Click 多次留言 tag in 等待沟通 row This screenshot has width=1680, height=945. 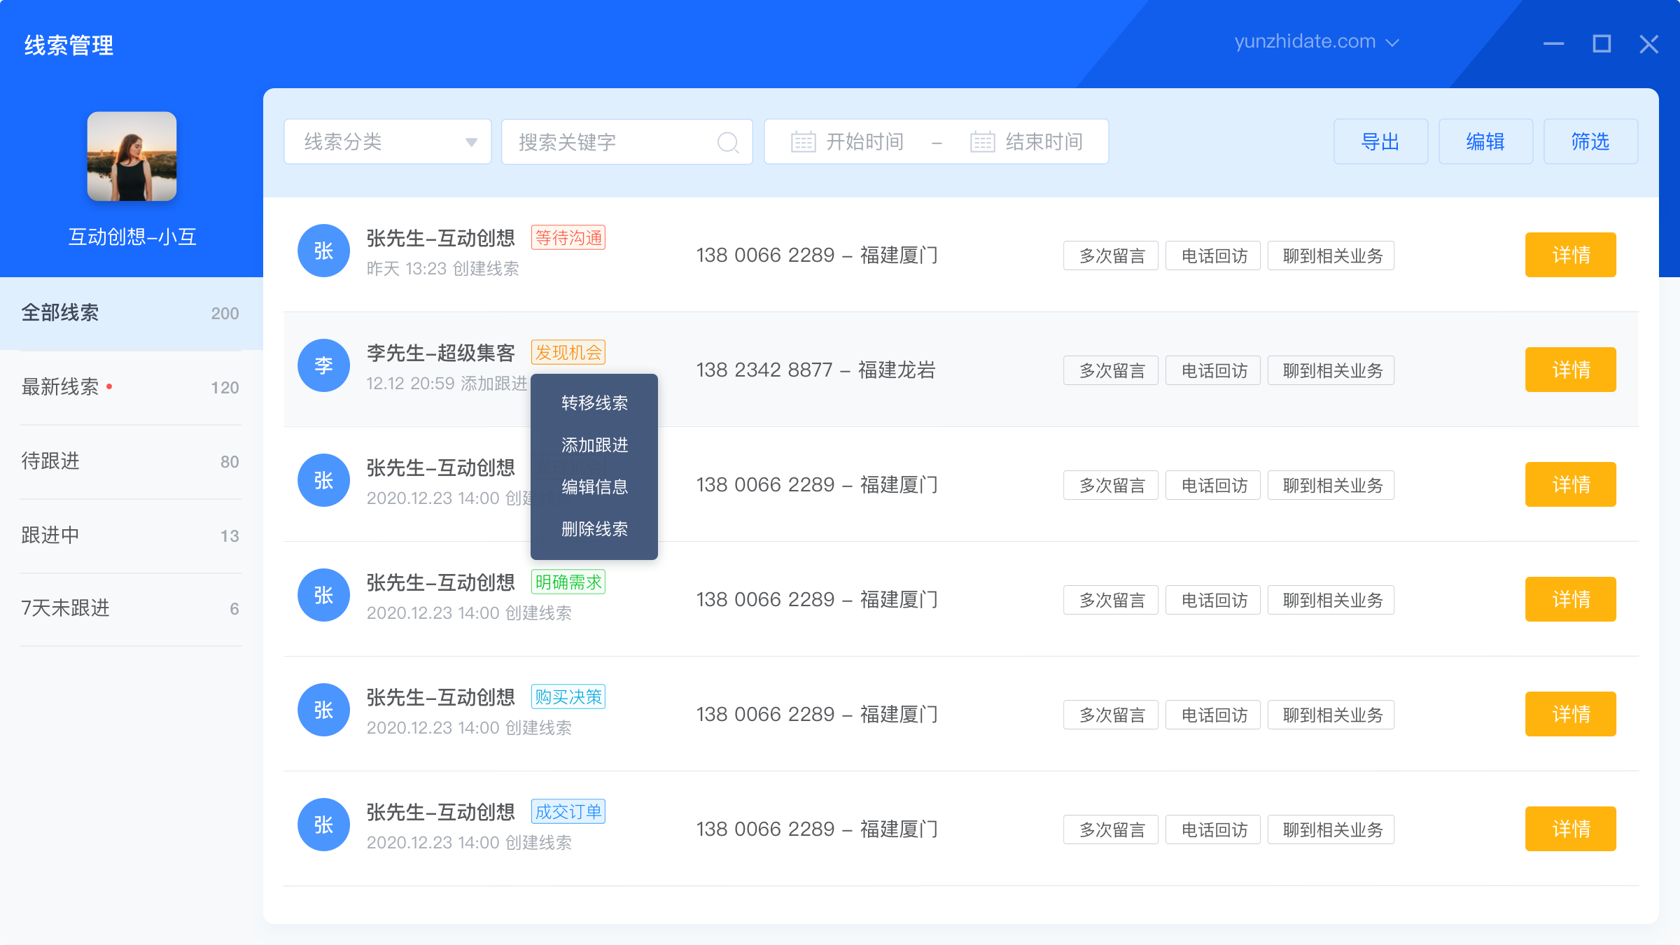pos(1111,255)
